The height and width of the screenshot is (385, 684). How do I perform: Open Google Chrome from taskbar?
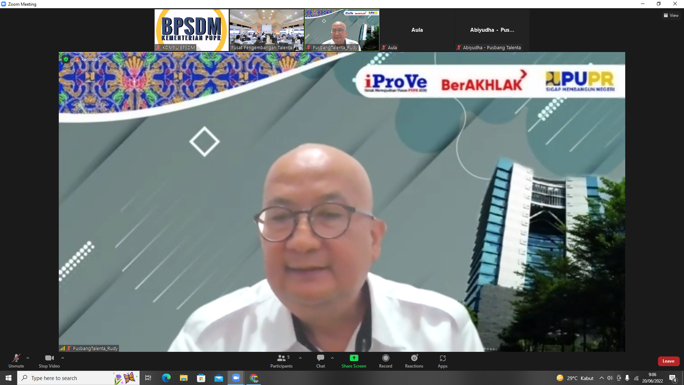tap(254, 378)
